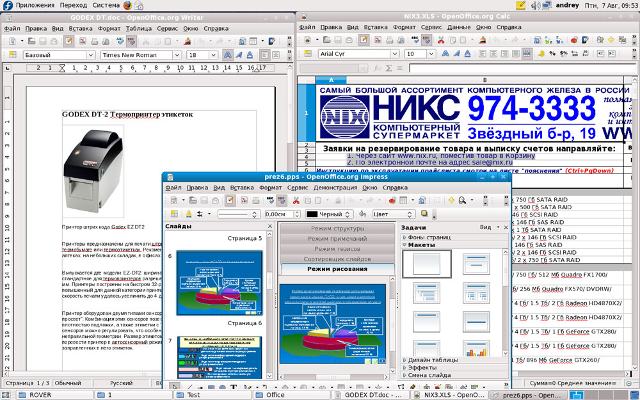Select column A header in Calc
Image resolution: width=640 pixels, height=400 pixels.
point(331,80)
